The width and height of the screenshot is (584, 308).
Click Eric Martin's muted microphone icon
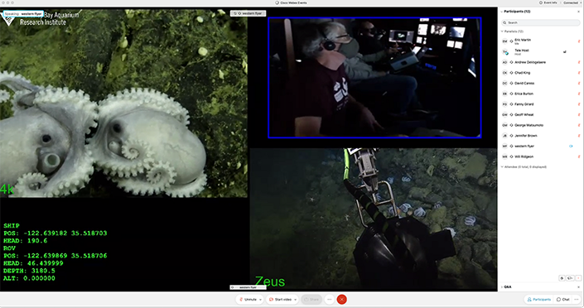[x=579, y=41]
